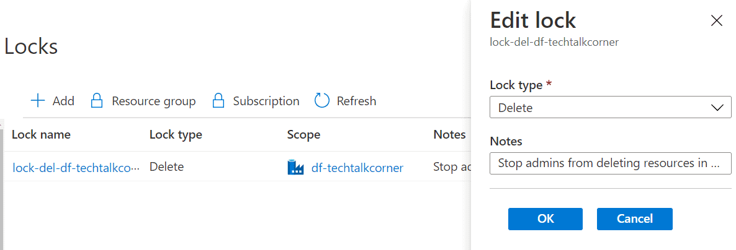Select the Subscription toolbar label
Image resolution: width=736 pixels, height=250 pixels.
(266, 101)
